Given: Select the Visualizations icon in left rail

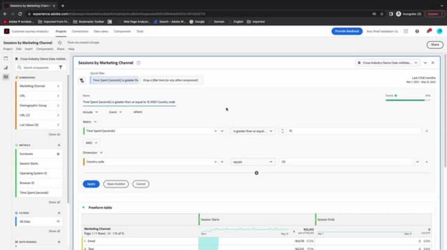Looking at the screenshot, I should pos(6,68).
